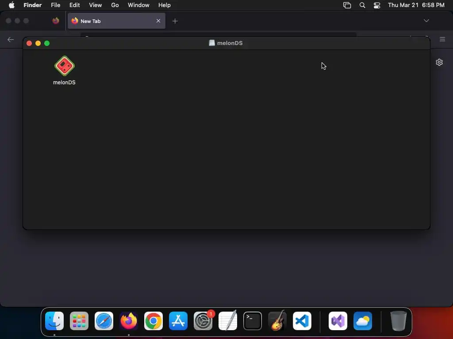
Task: Minimize the melonDS Finder window
Action: click(38, 43)
